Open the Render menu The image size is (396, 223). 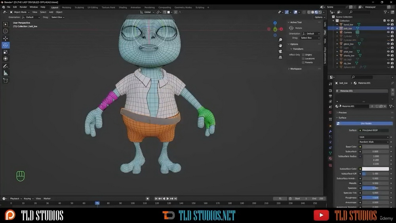[x=23, y=7]
